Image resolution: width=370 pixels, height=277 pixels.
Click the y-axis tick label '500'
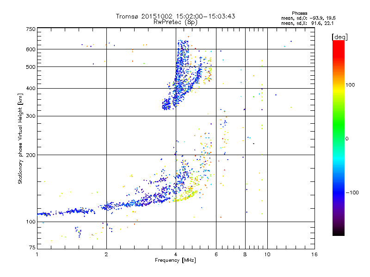(31, 67)
